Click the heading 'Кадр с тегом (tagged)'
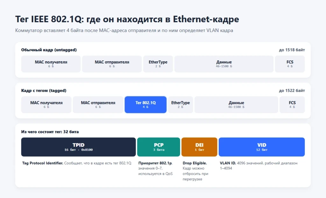326x198 pixels. pyautogui.click(x=44, y=91)
